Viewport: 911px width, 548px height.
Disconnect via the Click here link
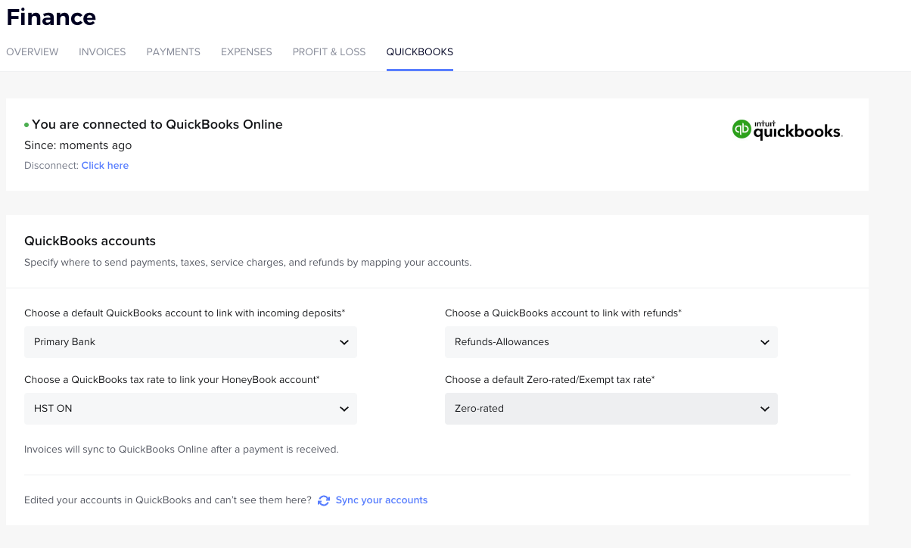coord(105,166)
